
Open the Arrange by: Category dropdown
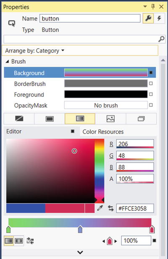[x=35, y=50]
